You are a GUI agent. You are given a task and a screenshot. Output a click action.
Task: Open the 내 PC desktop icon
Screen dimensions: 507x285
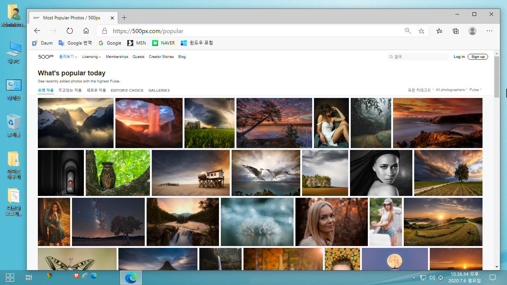click(14, 53)
